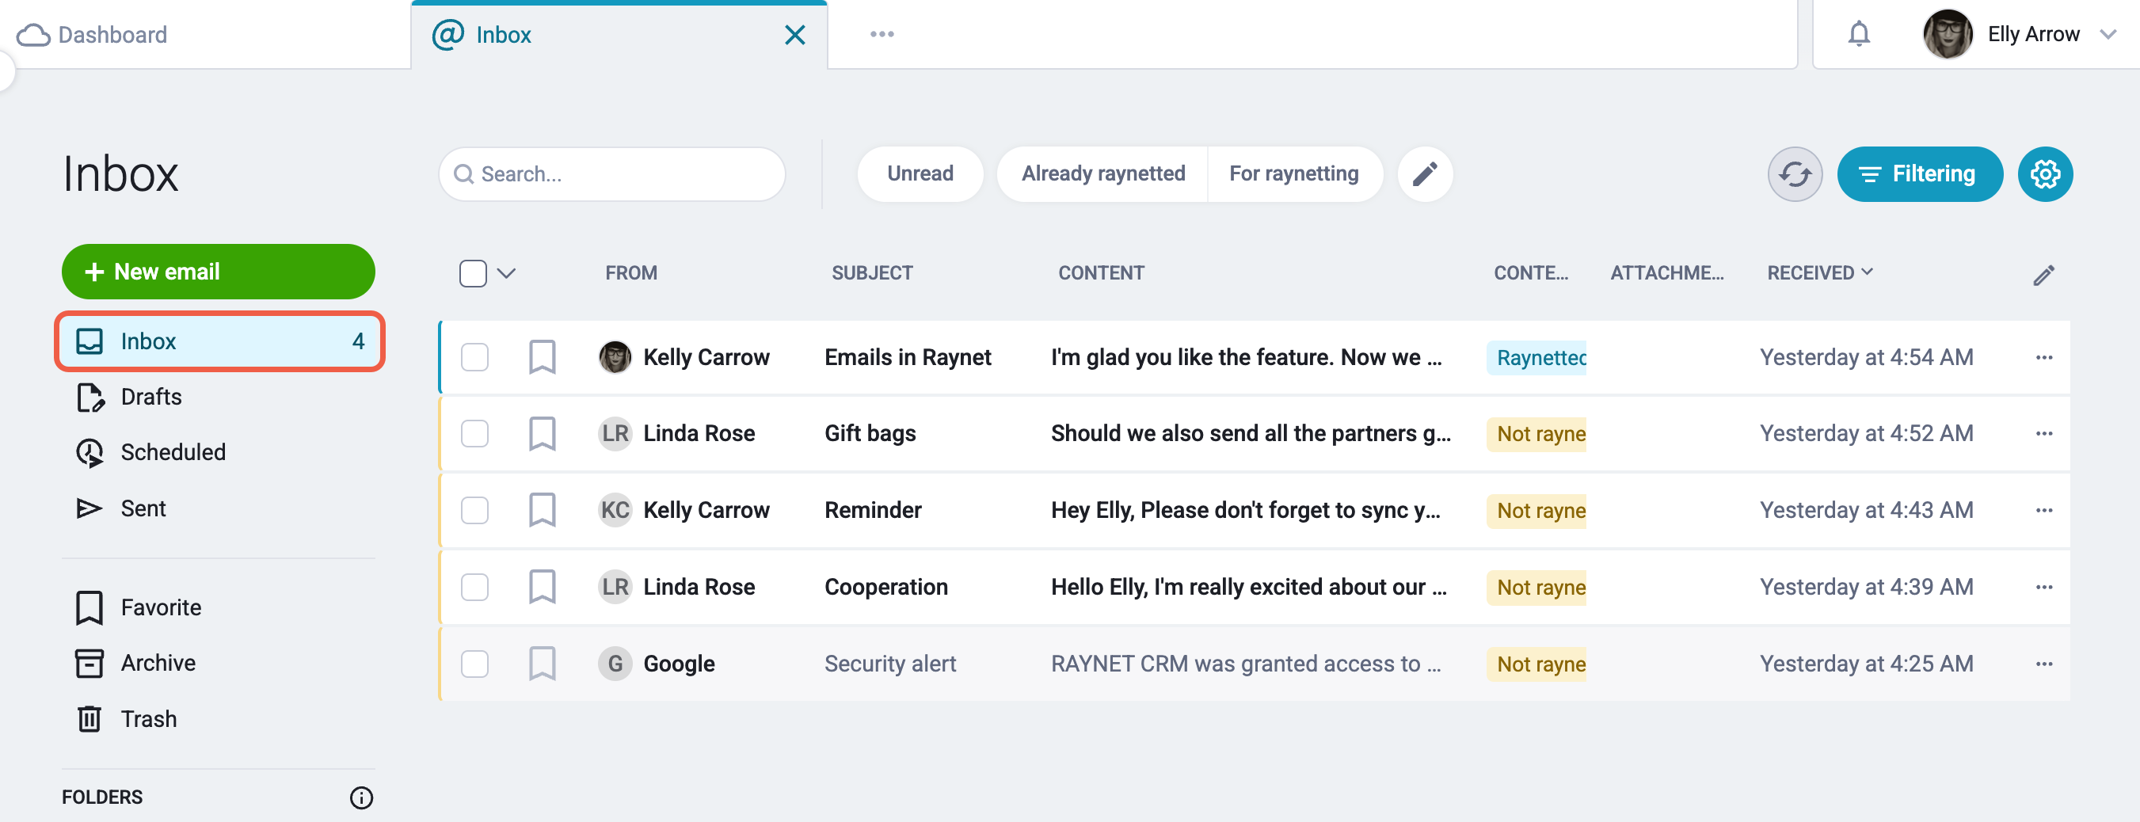This screenshot has height=822, width=2140.
Task: Click Yesterday at 4:43 AM timestamp
Action: 1866,511
